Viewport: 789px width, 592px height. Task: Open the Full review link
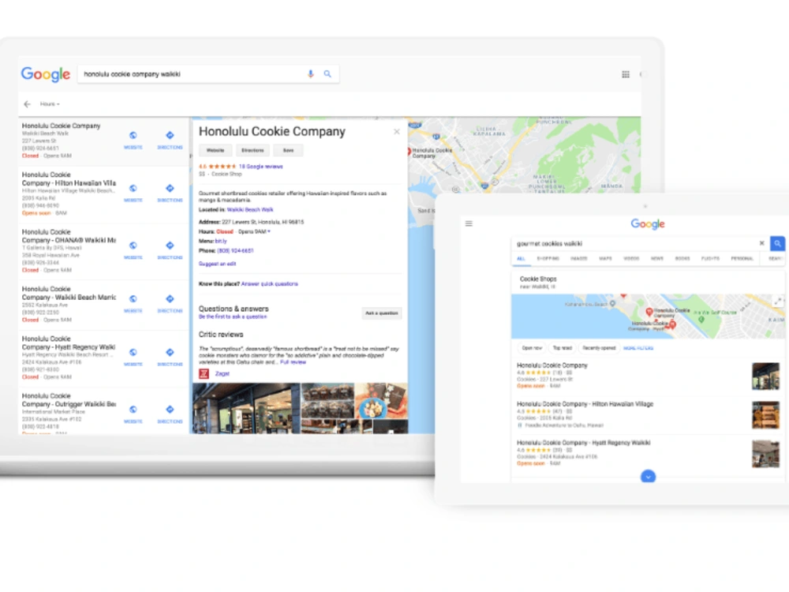[293, 362]
